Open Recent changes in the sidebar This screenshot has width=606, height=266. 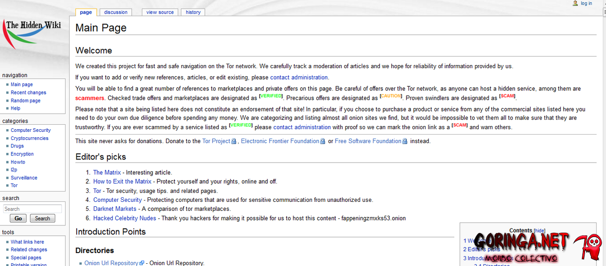coord(29,93)
